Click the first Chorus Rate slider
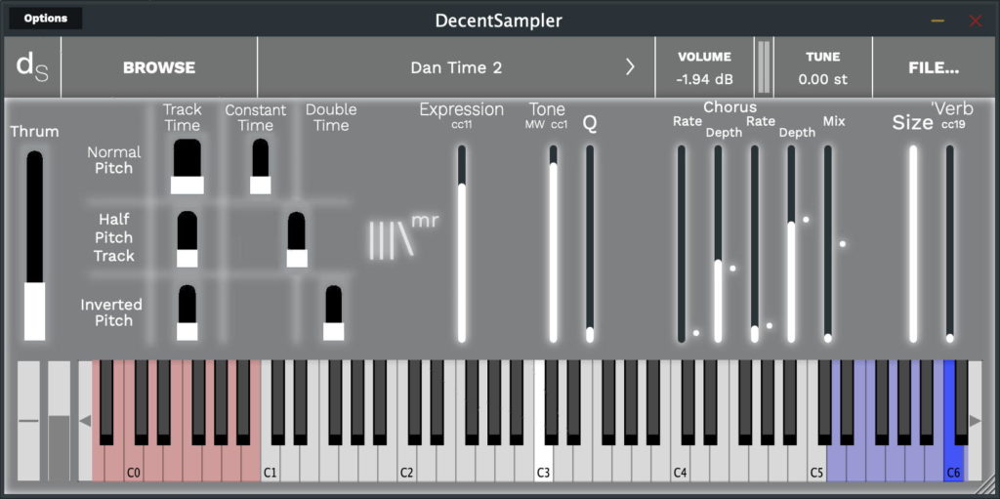Screen dimensions: 1000x499 [681, 244]
